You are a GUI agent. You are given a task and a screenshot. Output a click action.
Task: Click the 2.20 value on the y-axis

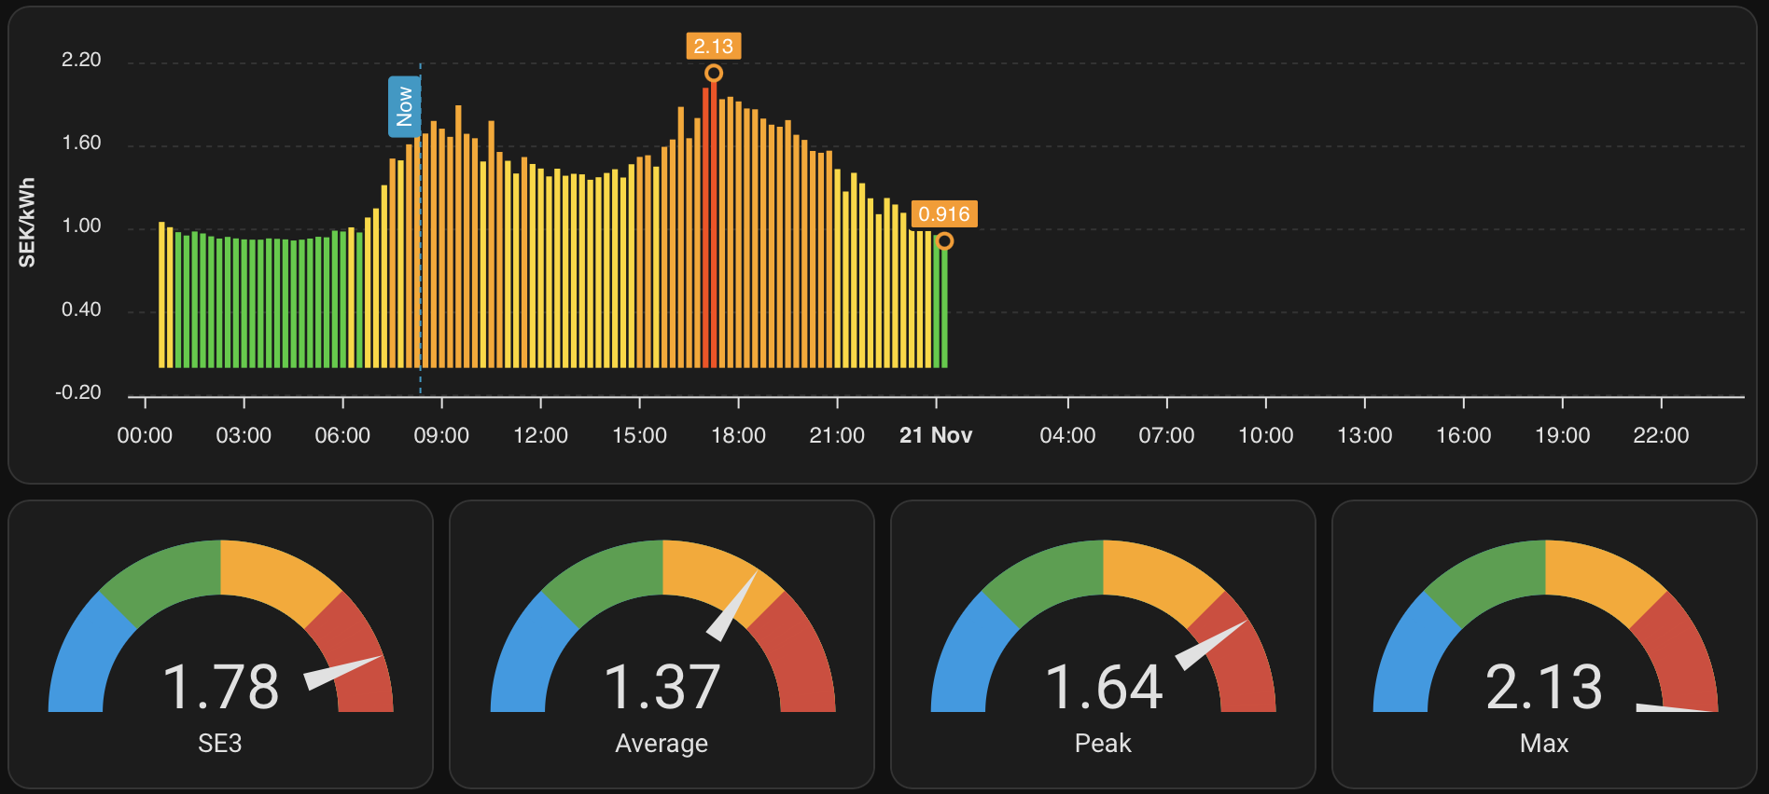pos(81,61)
